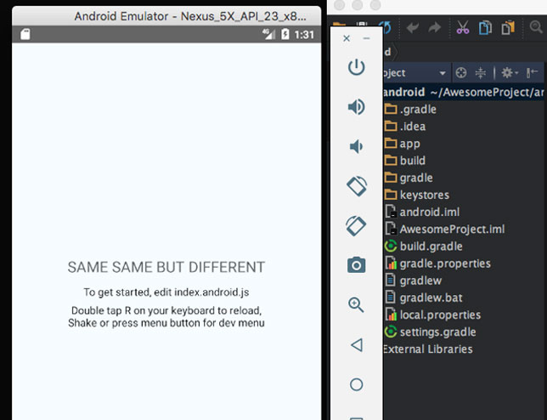The image size is (547, 420).
Task: Tap the emulator Home circle button
Action: [x=356, y=384]
